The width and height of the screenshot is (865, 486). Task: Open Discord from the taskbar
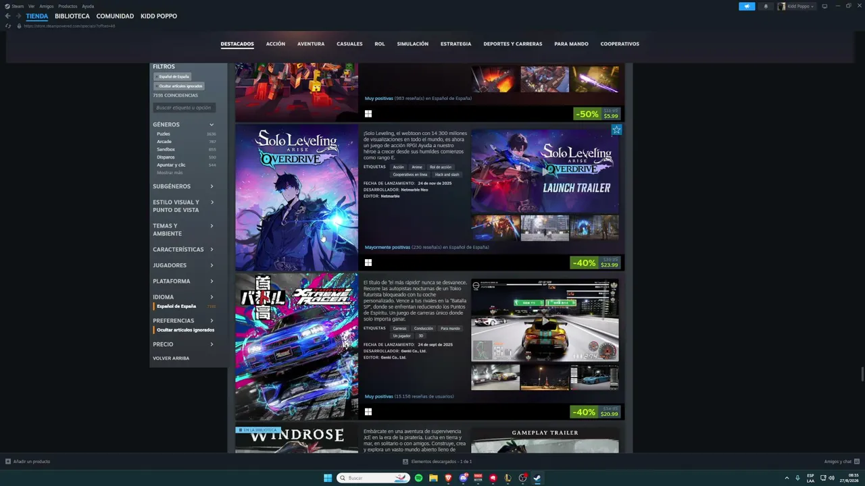pos(463,478)
